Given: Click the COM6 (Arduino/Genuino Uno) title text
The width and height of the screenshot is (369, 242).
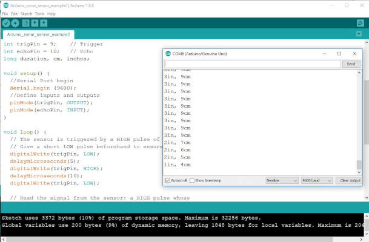Looking at the screenshot, I should click(199, 54).
